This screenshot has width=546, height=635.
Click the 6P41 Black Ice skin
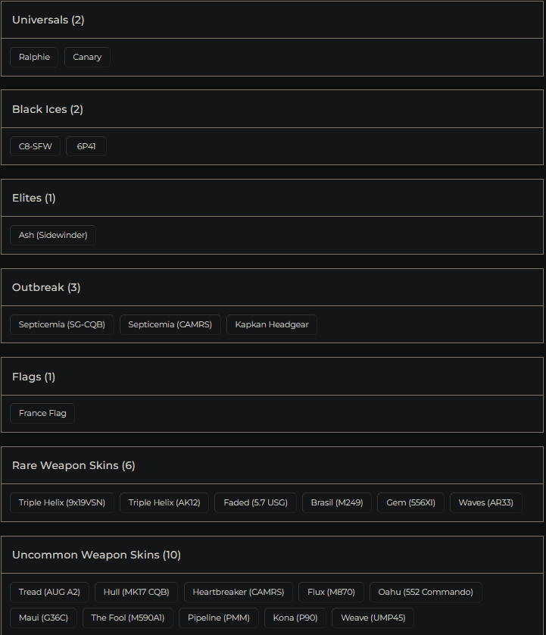tap(86, 145)
